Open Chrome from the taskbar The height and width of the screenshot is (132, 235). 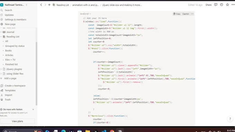click(x=112, y=131)
